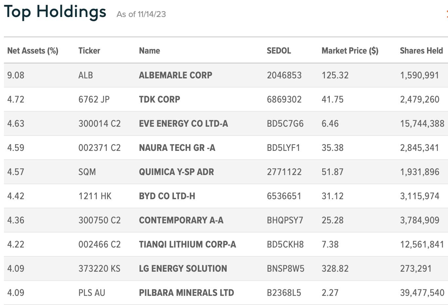The width and height of the screenshot is (448, 305).
Task: Click LG ENERGY SOLUTION name
Action: pyautogui.click(x=183, y=268)
